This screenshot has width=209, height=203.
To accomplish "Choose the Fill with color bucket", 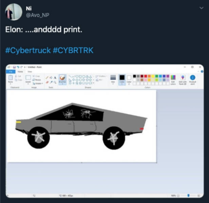I will tap(51, 77).
